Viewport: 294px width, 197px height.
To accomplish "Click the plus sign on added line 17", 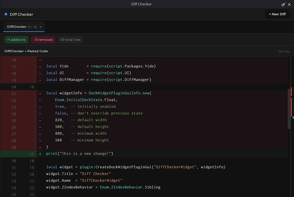I will (40, 154).
